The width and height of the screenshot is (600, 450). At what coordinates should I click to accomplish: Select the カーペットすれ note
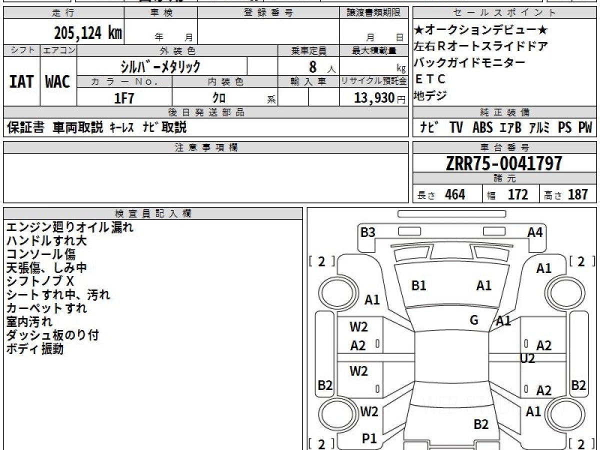coord(47,308)
